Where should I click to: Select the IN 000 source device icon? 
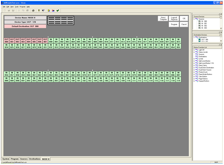tap(199, 21)
